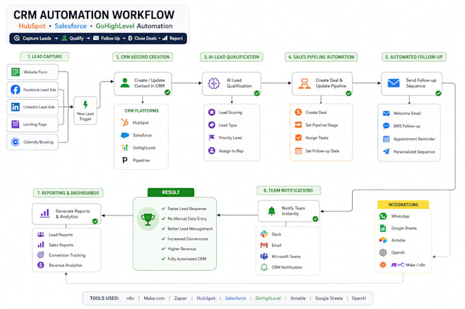Click the Make / n8n integration text

[x=415, y=265]
